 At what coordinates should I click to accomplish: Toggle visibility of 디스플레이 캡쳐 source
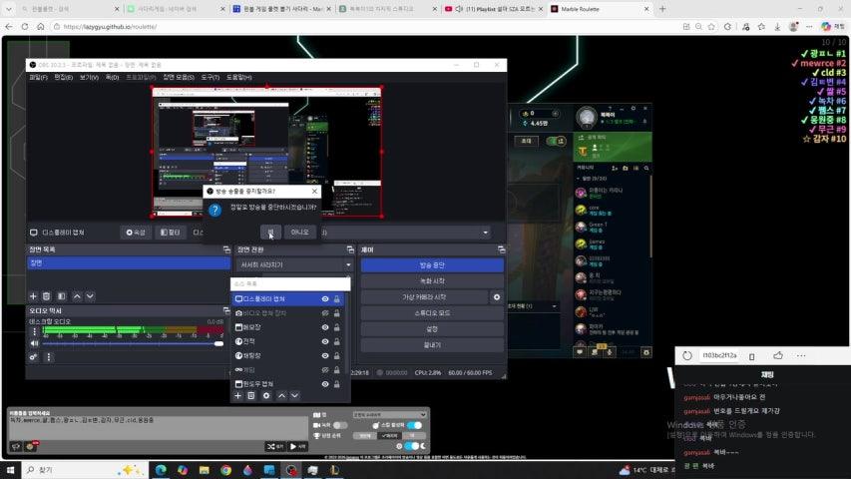point(325,298)
